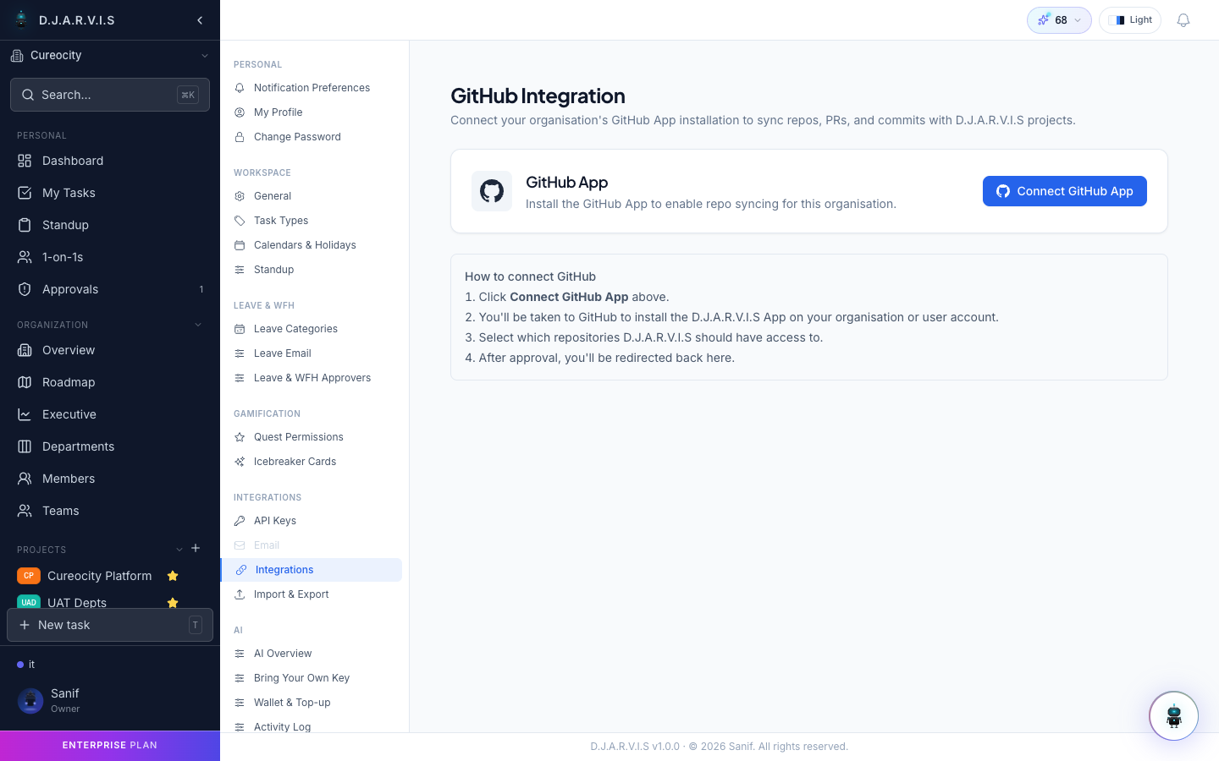Open Notification Preferences settings
Image resolution: width=1219 pixels, height=761 pixels.
pyautogui.click(x=312, y=88)
